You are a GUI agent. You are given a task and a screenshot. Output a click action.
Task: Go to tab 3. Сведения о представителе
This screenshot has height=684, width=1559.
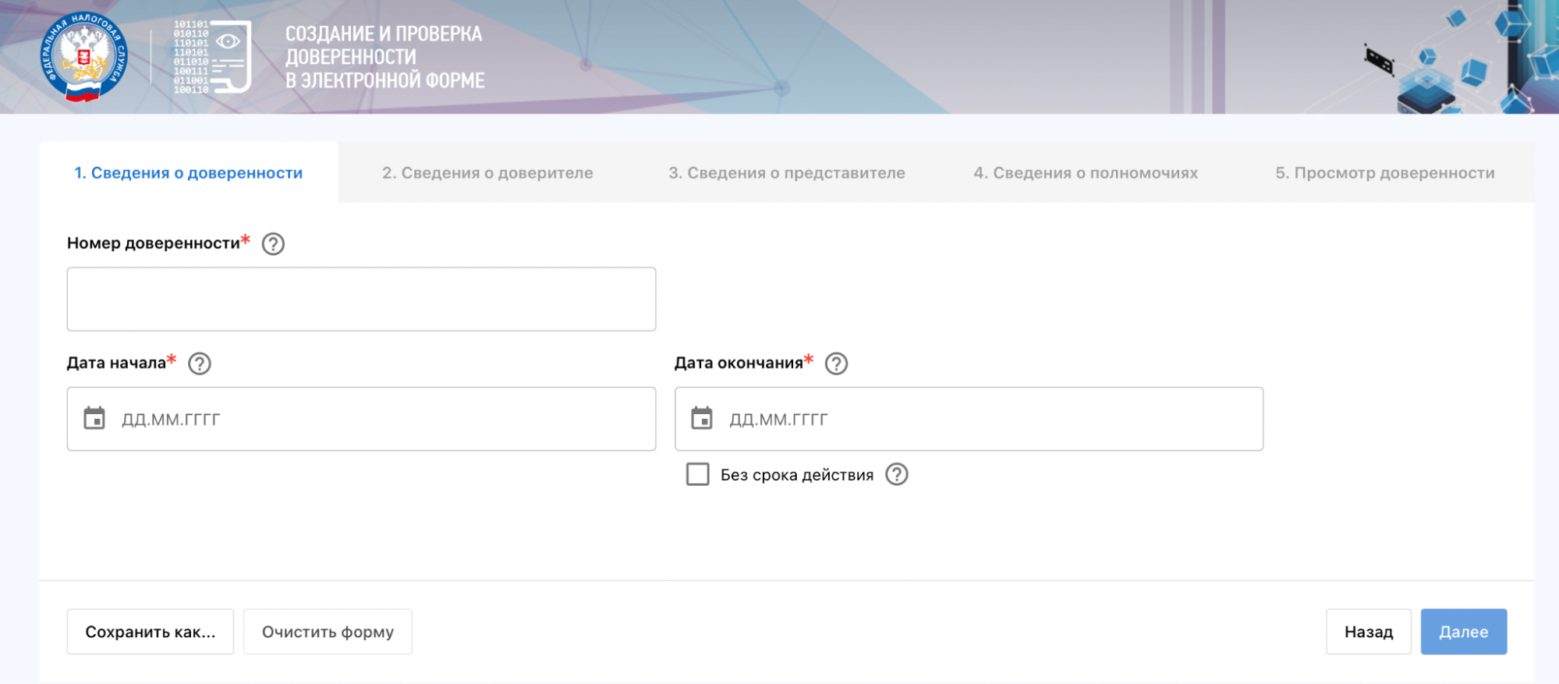[x=786, y=173]
